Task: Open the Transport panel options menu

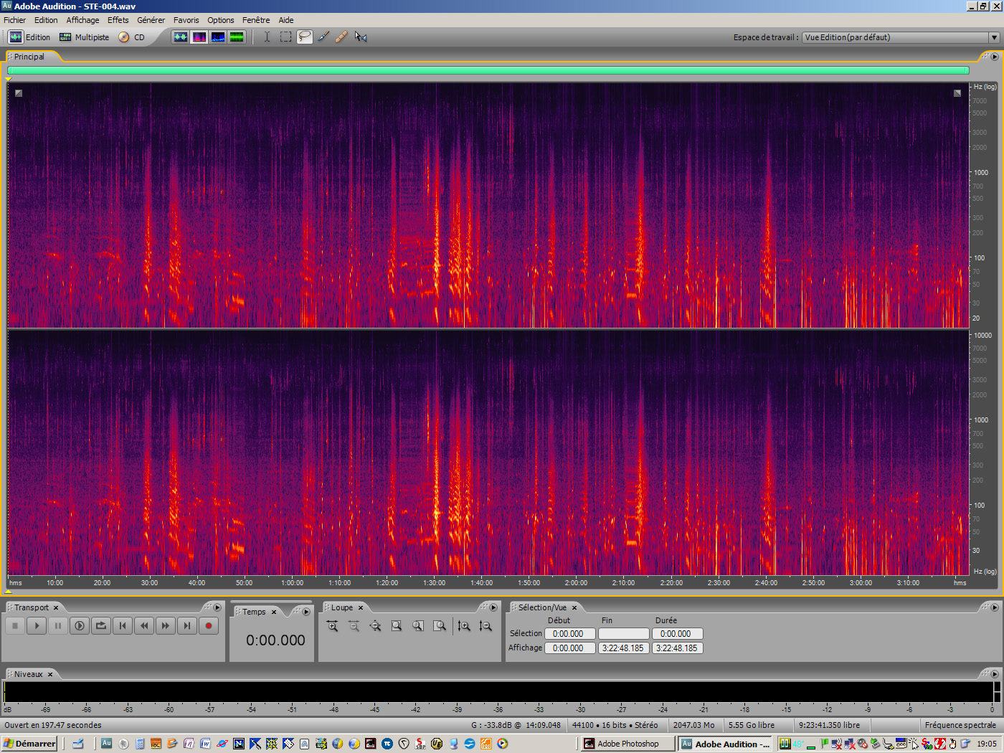Action: click(217, 607)
